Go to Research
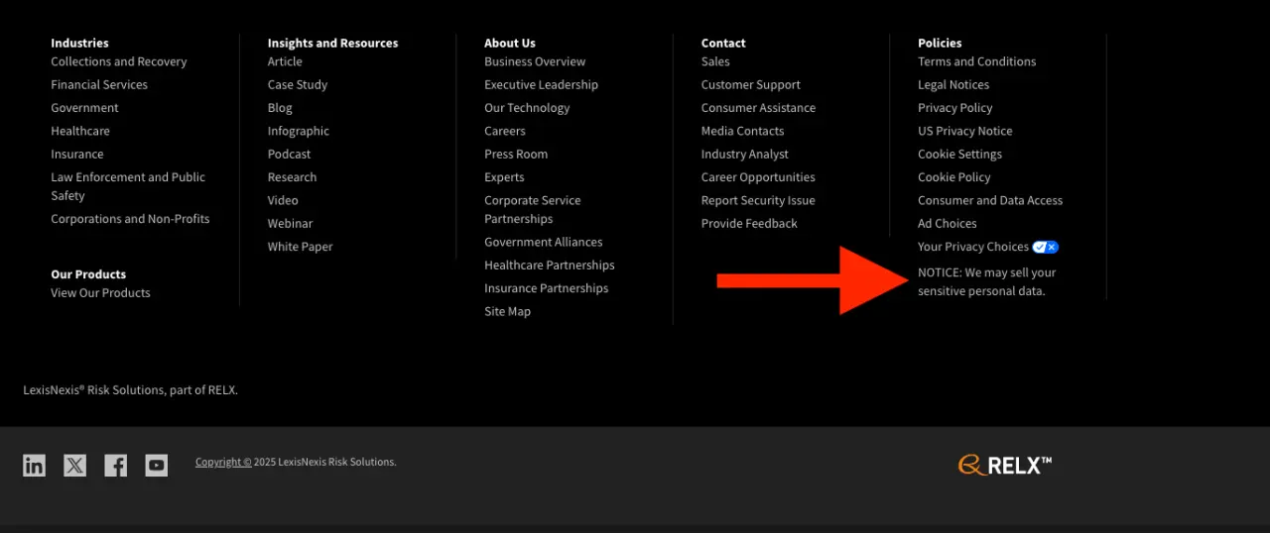 pyautogui.click(x=292, y=177)
